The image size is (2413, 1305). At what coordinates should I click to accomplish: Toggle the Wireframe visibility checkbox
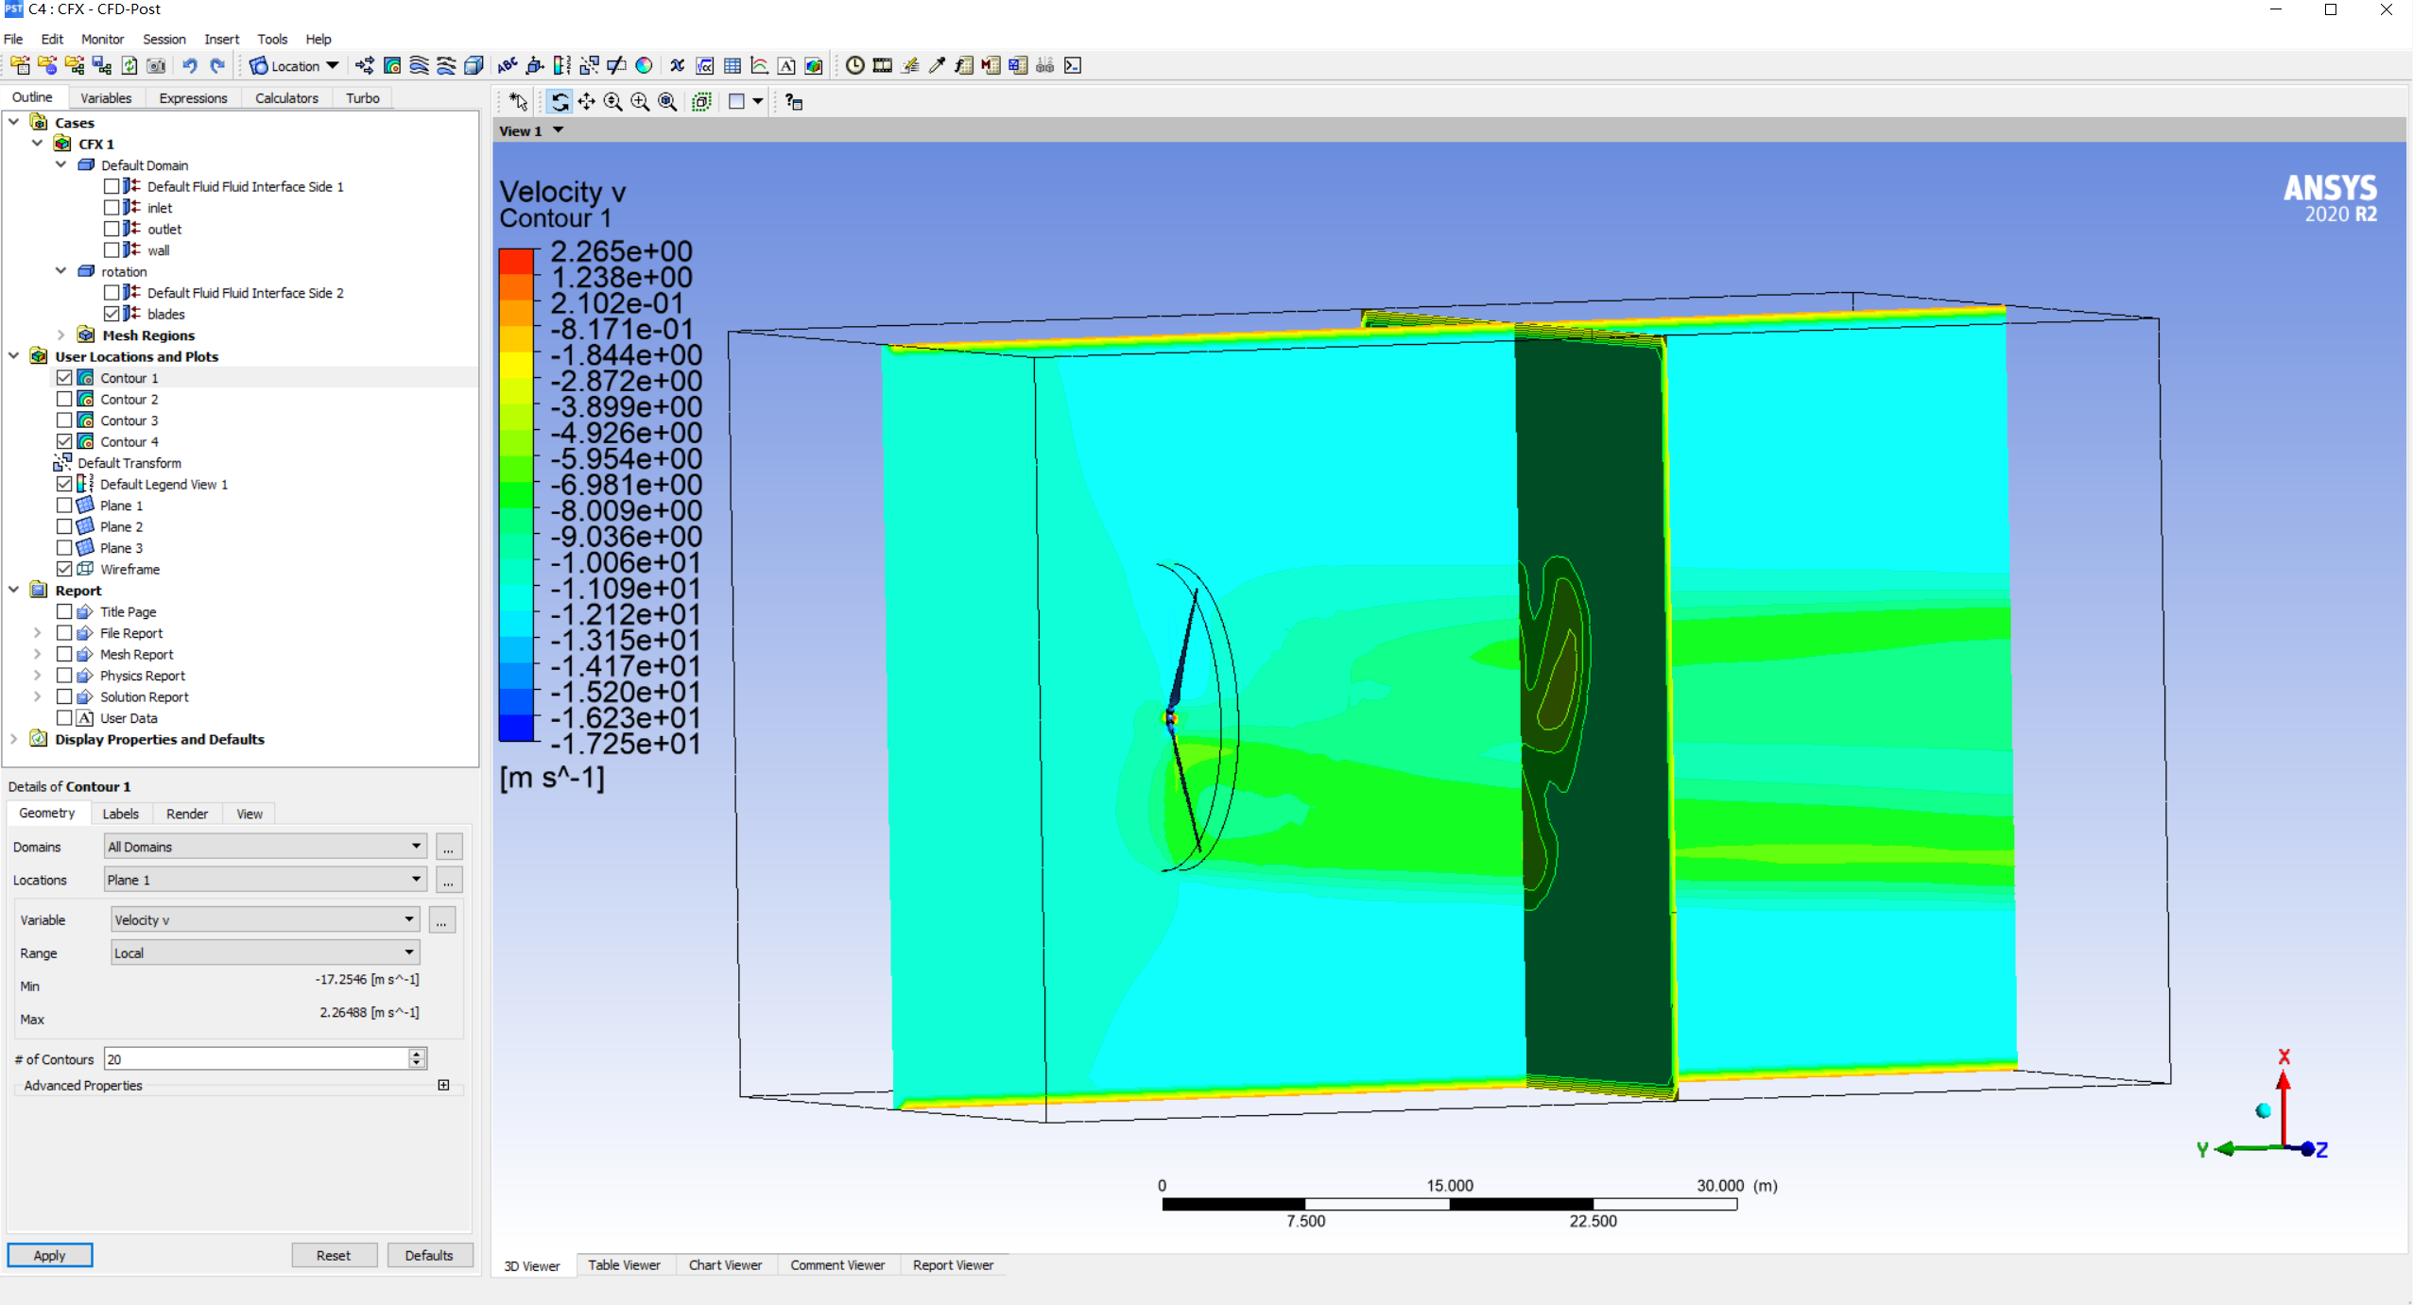coord(64,569)
